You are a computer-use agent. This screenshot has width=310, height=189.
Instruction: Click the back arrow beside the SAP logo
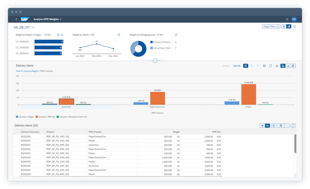click(16, 19)
